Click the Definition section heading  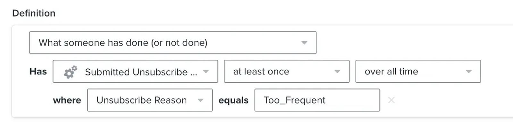point(34,13)
